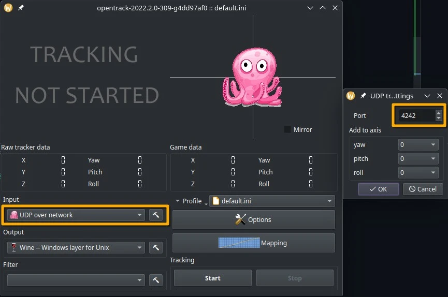448x297 pixels.
Task: Open the Input tracker settings hammer button
Action: coord(156,215)
